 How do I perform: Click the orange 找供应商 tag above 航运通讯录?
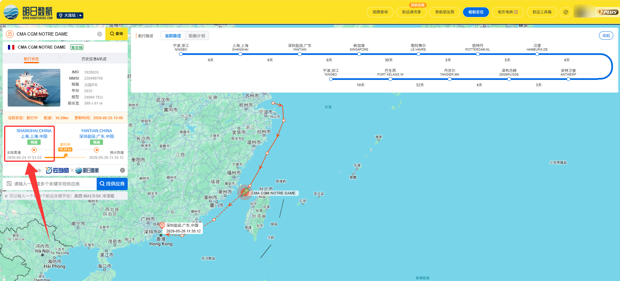418,5
